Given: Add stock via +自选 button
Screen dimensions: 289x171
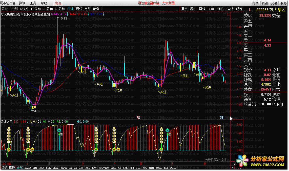Looking at the screenshot, I should [x=230, y=9].
